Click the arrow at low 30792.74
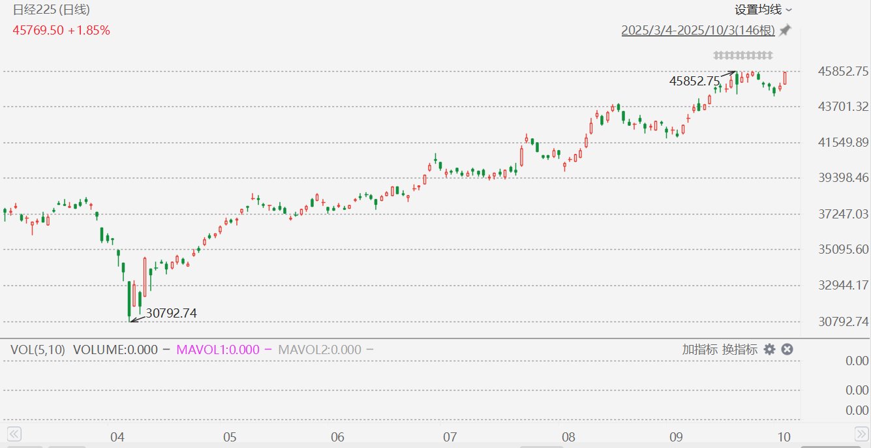 (137, 318)
